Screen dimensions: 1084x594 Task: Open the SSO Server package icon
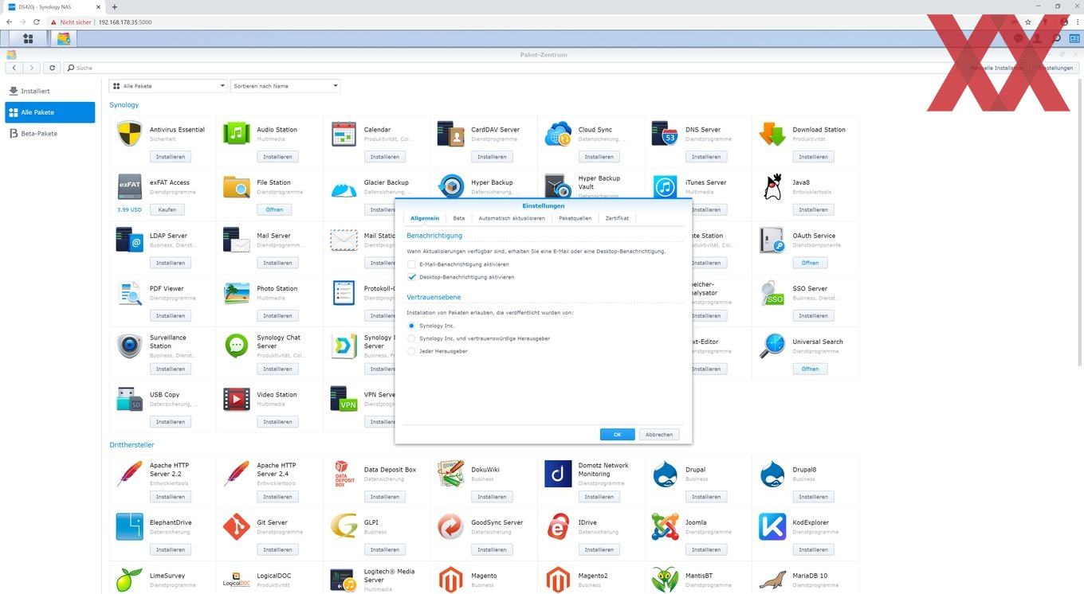tap(772, 293)
